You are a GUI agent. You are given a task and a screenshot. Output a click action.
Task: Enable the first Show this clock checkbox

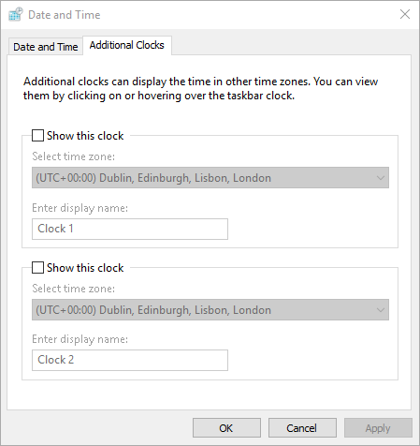coord(37,136)
